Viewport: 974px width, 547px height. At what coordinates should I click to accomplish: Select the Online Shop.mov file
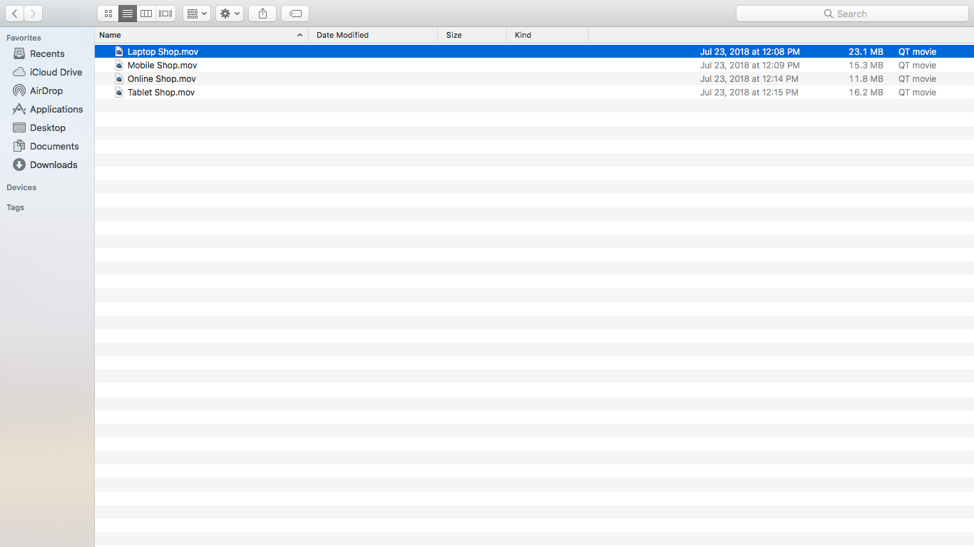point(534,78)
